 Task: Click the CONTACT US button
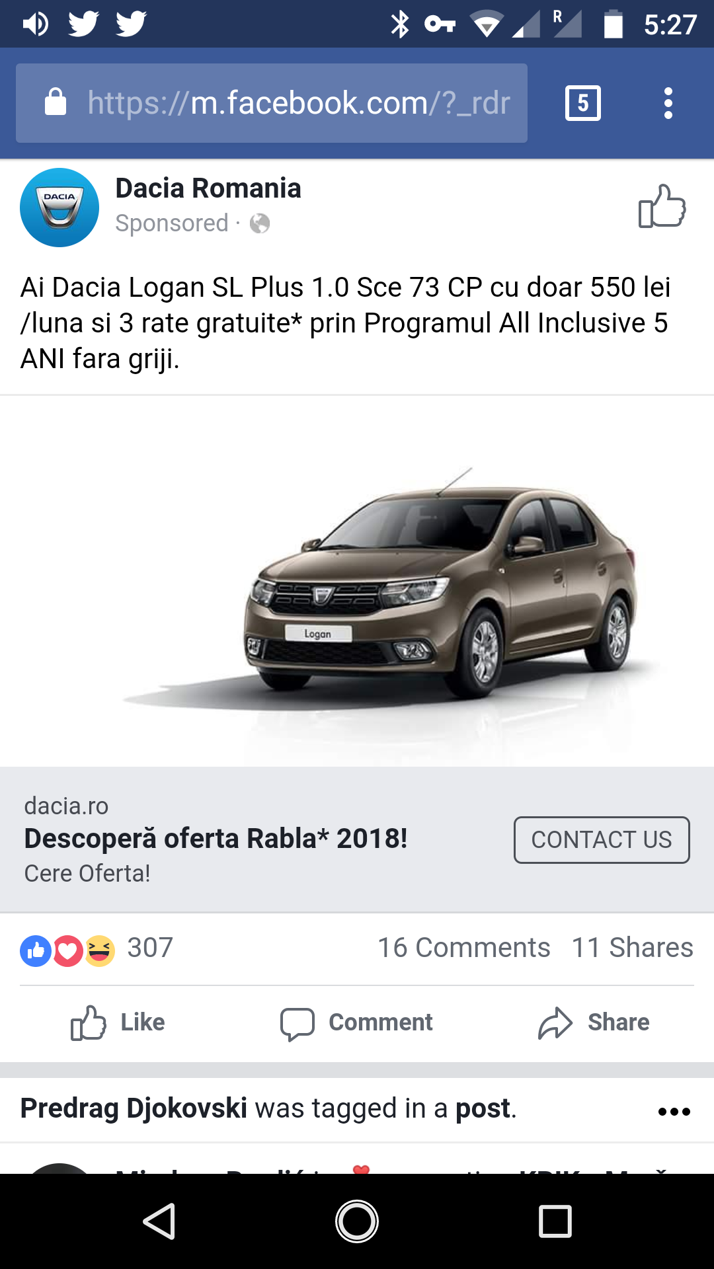pos(602,840)
